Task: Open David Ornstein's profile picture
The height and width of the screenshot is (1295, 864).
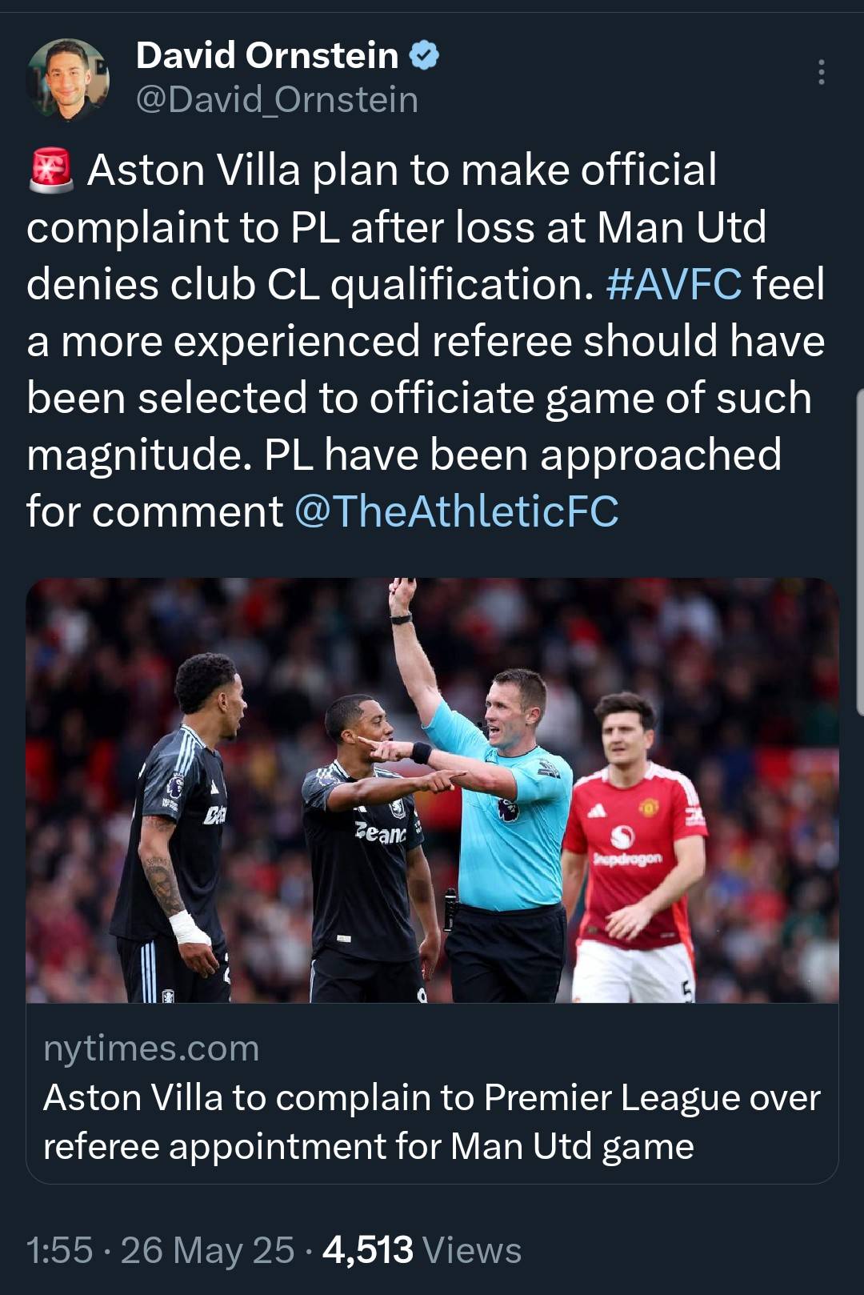Action: click(x=68, y=79)
